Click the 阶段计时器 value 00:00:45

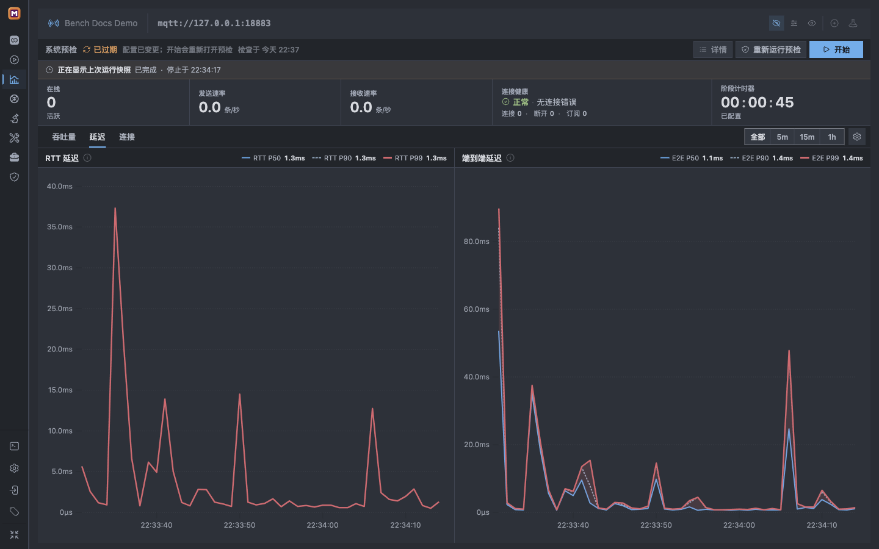point(758,102)
